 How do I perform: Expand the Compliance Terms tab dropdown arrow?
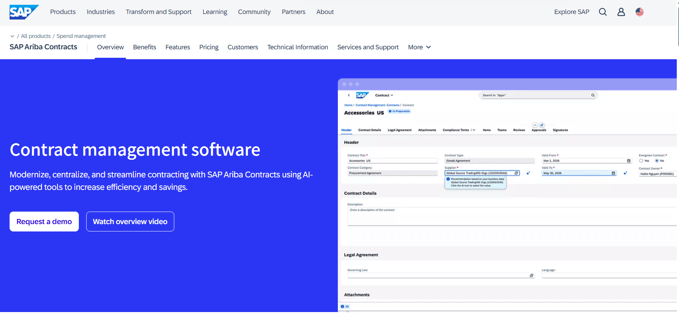point(474,130)
